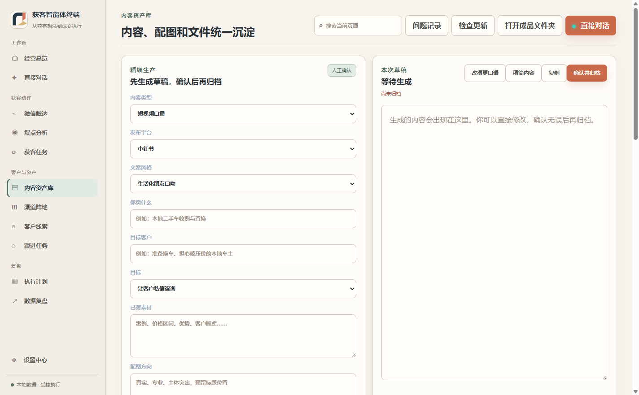Open 爆点分析 in sidebar
The height and width of the screenshot is (395, 639).
(53, 133)
